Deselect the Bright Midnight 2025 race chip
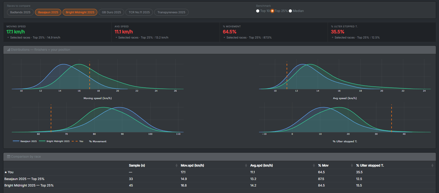The height and width of the screenshot is (193, 439). pos(80,12)
